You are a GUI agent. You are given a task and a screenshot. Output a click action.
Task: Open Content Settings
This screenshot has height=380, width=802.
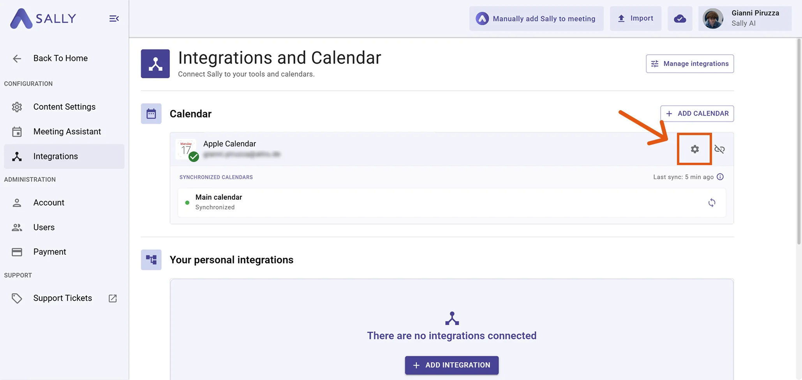coord(64,107)
